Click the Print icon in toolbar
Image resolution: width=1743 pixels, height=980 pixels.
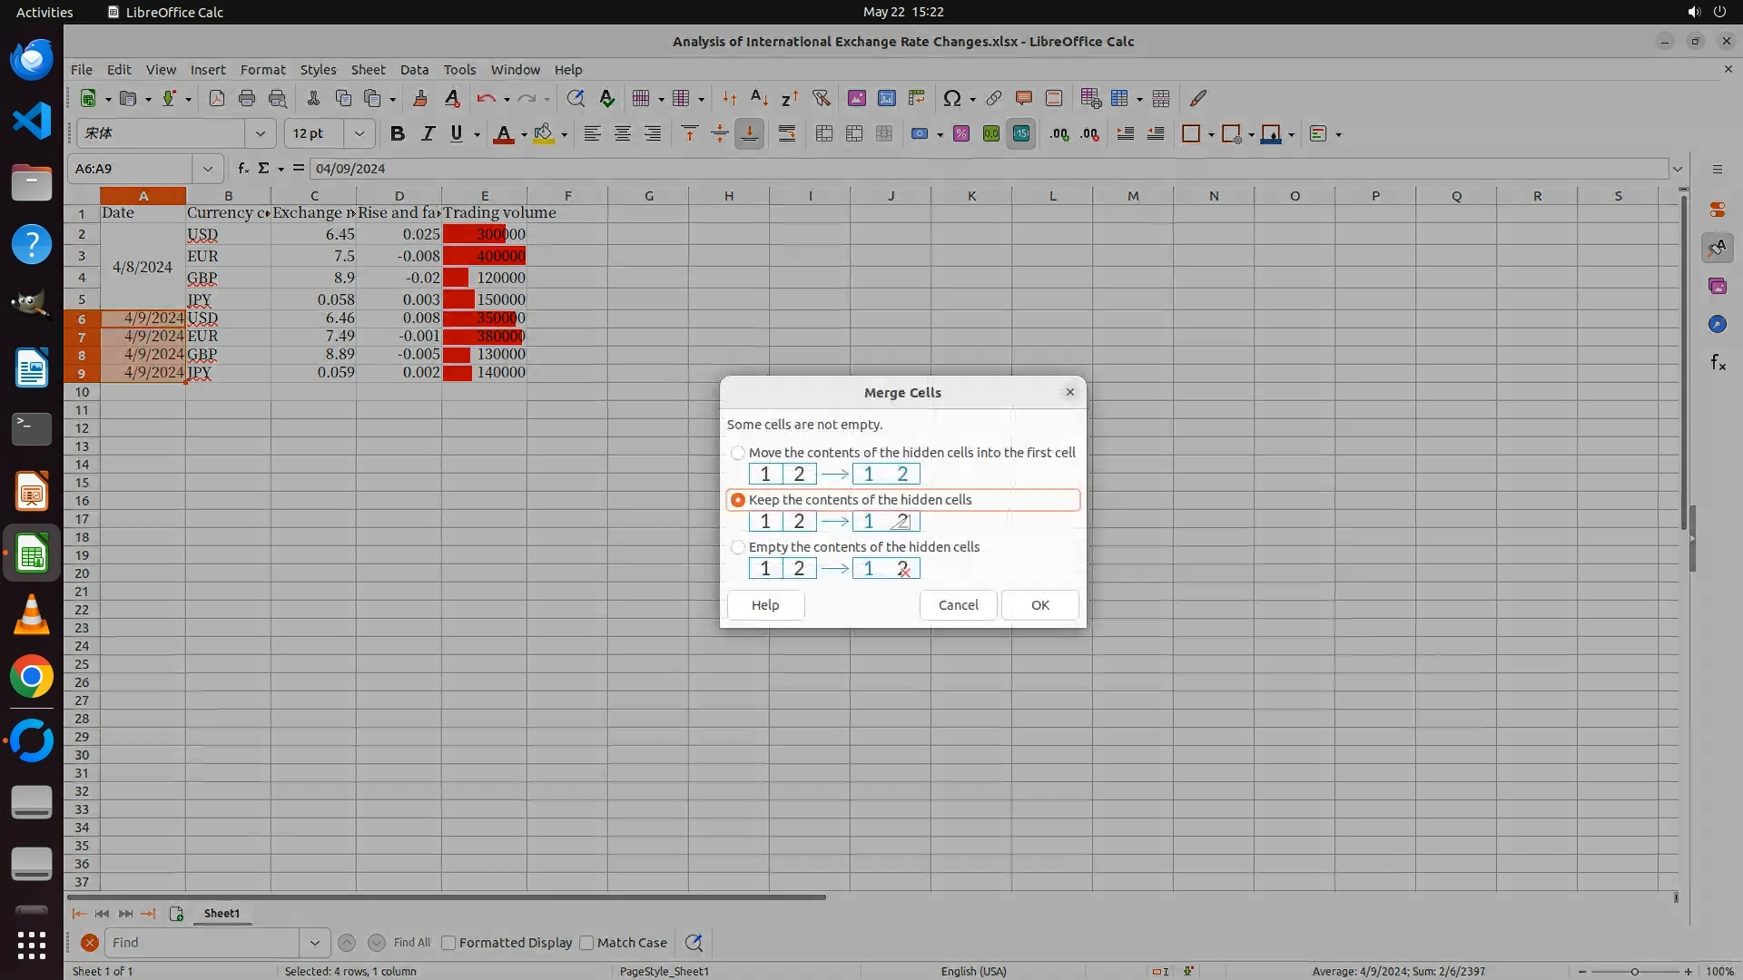point(246,99)
